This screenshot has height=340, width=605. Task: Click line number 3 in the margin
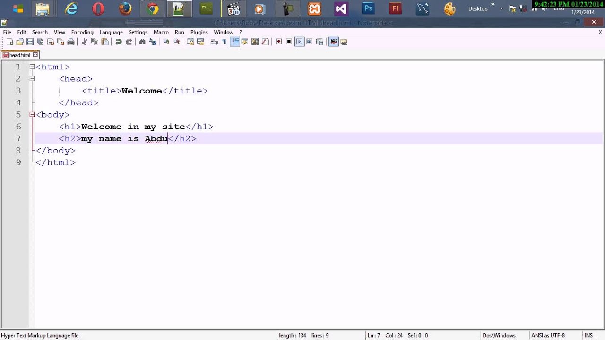click(x=18, y=91)
